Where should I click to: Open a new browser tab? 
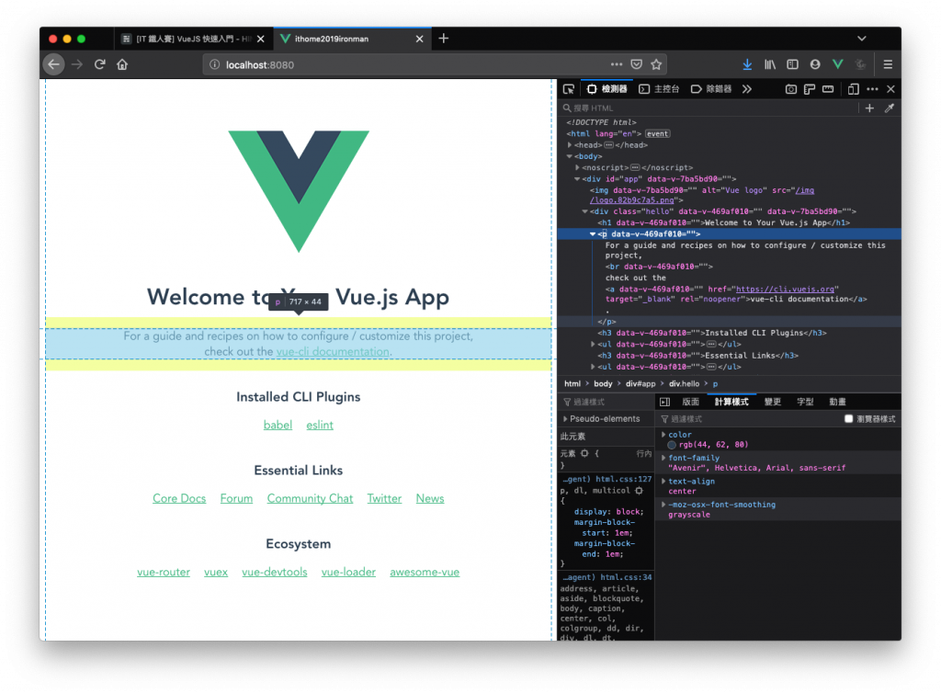[x=444, y=39]
